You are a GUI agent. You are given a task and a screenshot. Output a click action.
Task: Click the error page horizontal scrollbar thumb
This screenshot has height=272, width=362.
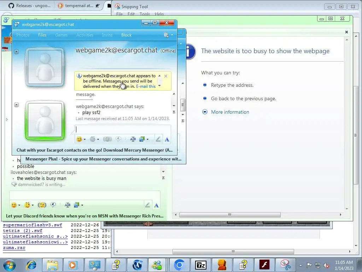point(230,215)
